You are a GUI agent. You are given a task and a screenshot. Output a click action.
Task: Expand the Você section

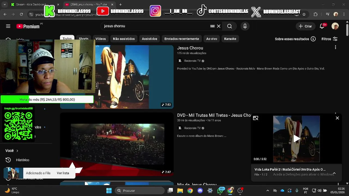click(12, 151)
